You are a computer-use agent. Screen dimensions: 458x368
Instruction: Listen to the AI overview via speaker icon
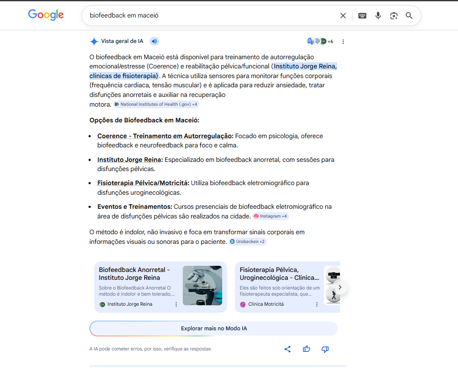coord(154,41)
